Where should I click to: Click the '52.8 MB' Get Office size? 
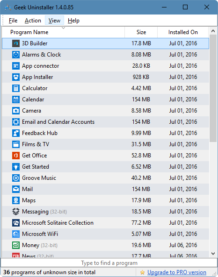(141, 156)
